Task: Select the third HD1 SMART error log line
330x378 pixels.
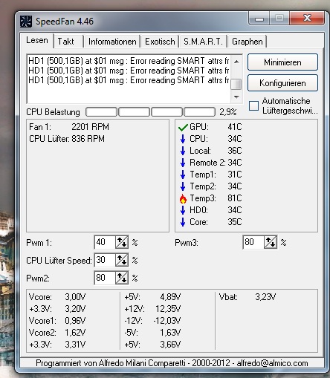Action: [129, 80]
